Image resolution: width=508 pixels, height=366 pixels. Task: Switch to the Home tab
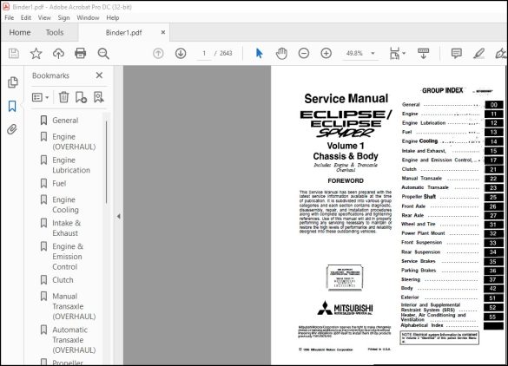click(x=20, y=32)
